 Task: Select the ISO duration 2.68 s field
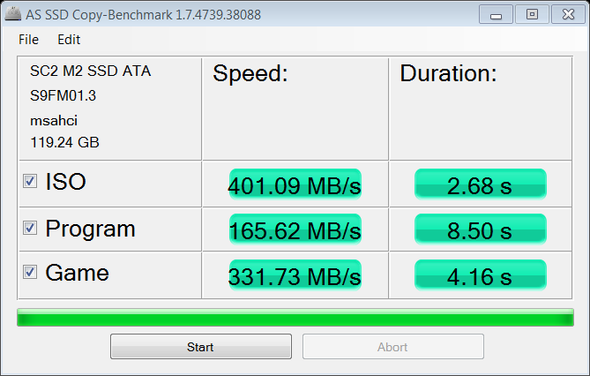coord(480,186)
